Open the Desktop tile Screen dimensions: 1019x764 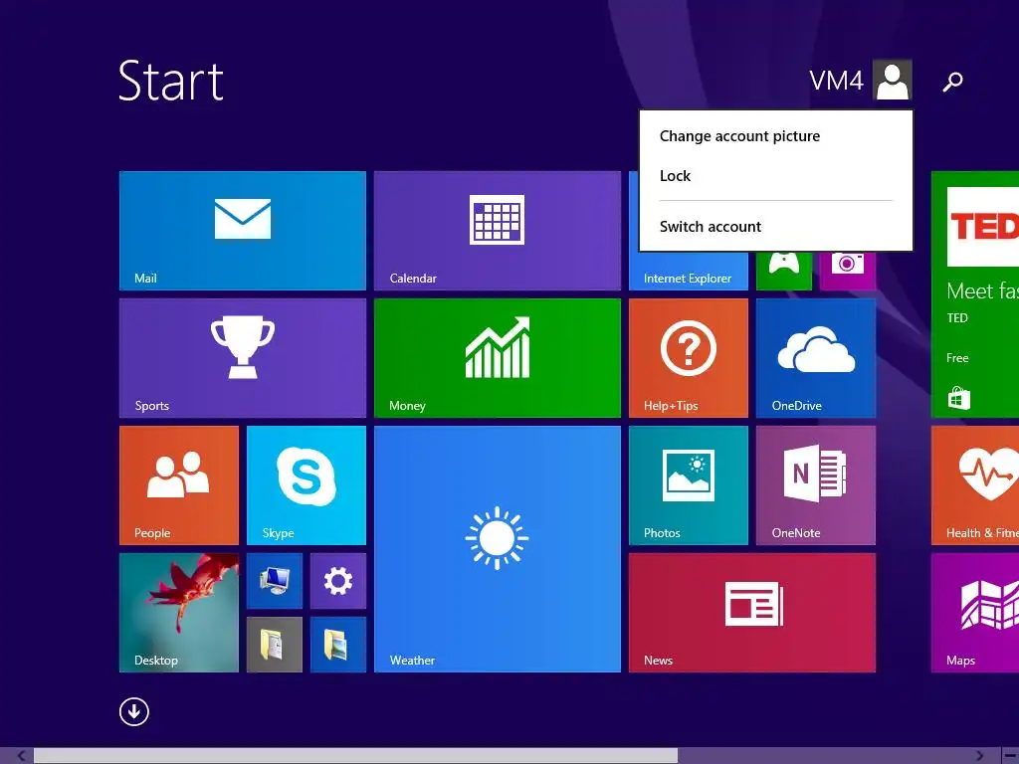pos(179,613)
